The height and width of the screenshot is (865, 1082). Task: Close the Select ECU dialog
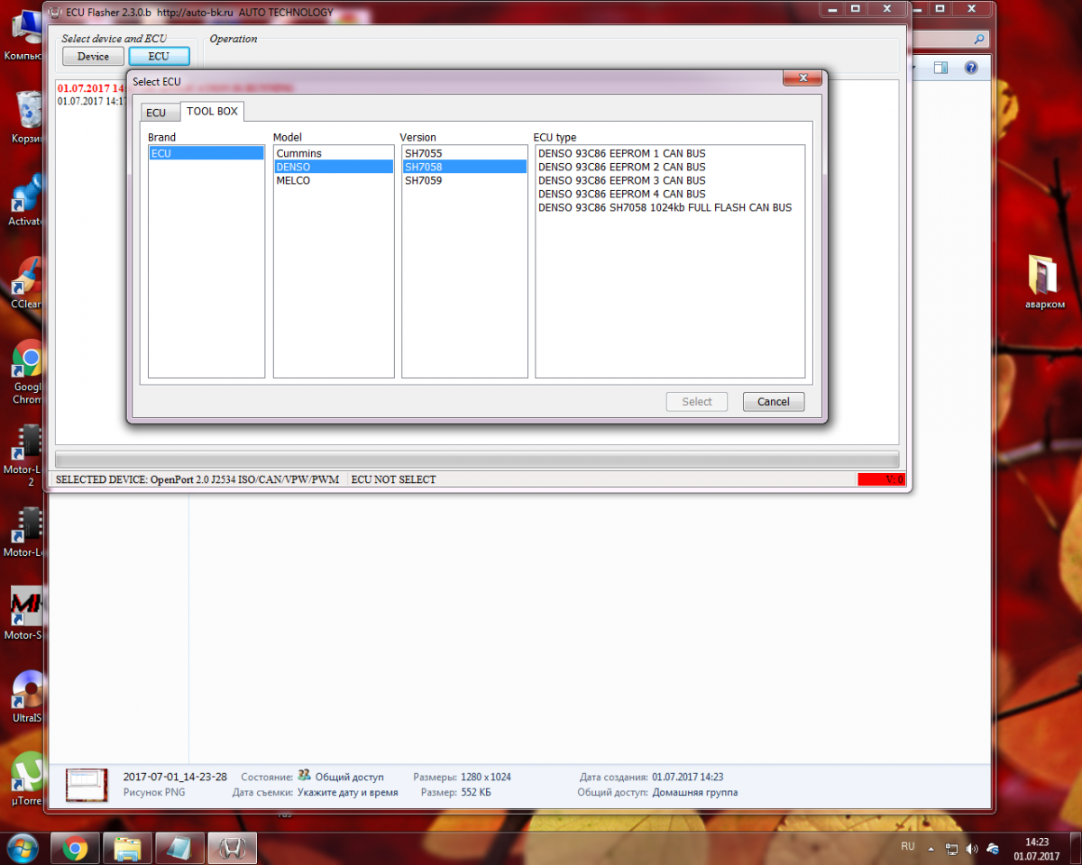802,79
